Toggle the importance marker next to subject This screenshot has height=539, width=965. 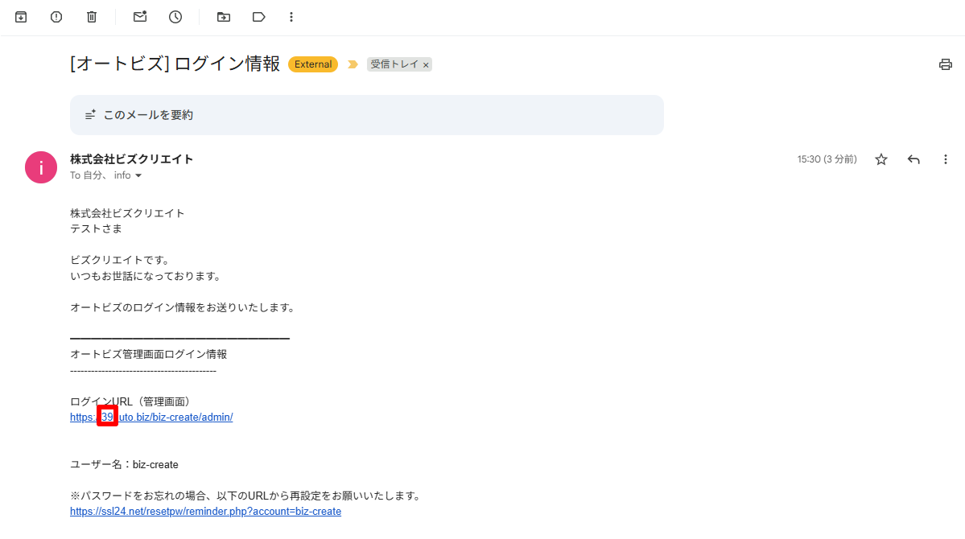[x=353, y=64]
